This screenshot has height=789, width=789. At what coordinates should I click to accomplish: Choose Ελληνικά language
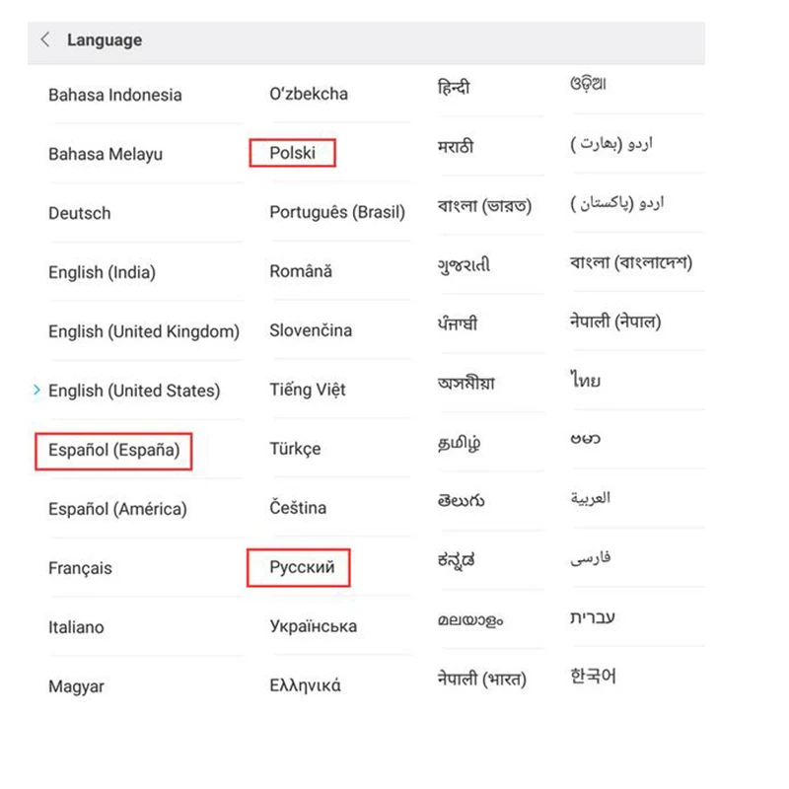pos(306,685)
